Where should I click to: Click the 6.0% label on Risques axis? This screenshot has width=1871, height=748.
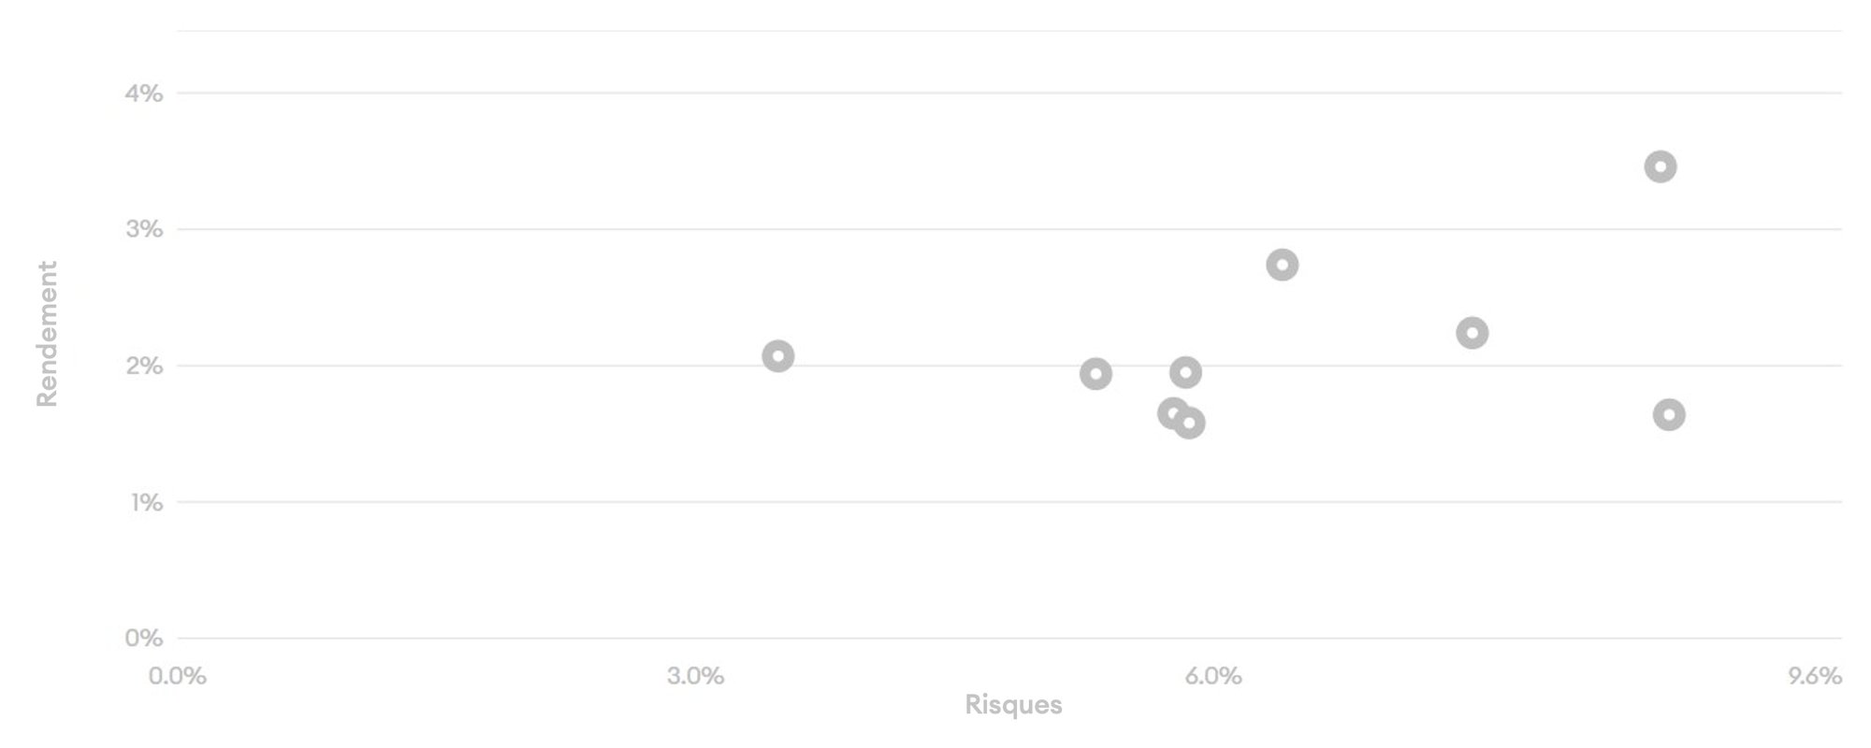tap(1213, 676)
